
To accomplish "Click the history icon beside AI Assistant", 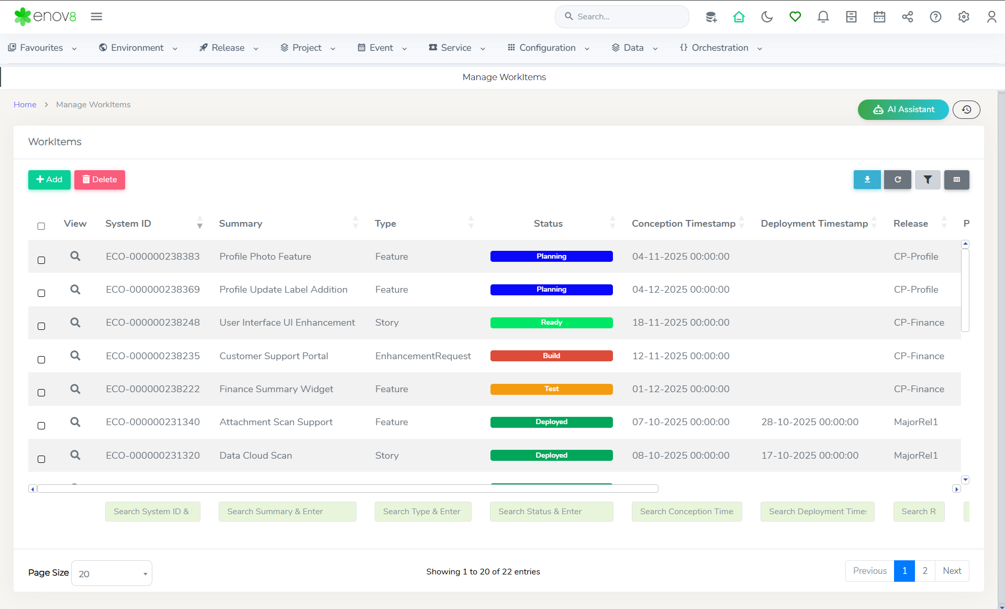I will point(966,109).
